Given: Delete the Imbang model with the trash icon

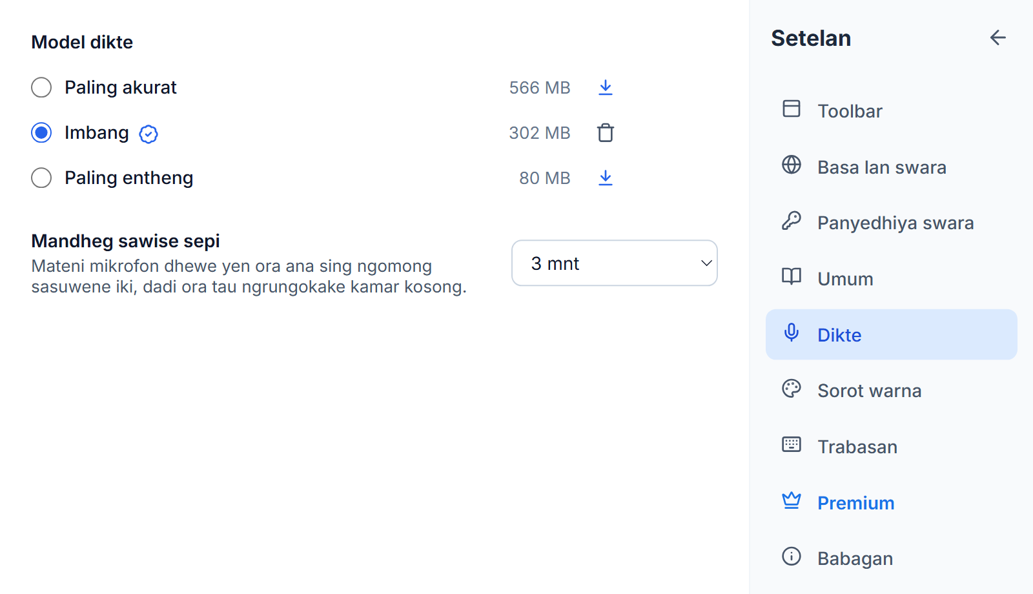Looking at the screenshot, I should pos(605,132).
